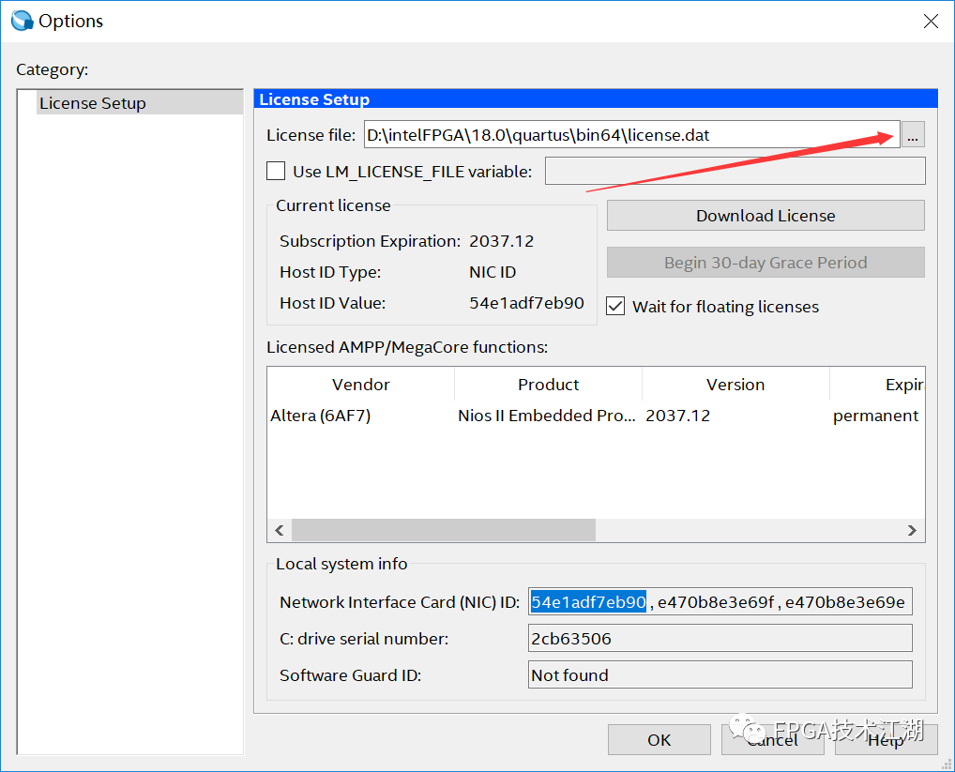Click the Vendor column header
This screenshot has width=955, height=772.
coord(360,385)
